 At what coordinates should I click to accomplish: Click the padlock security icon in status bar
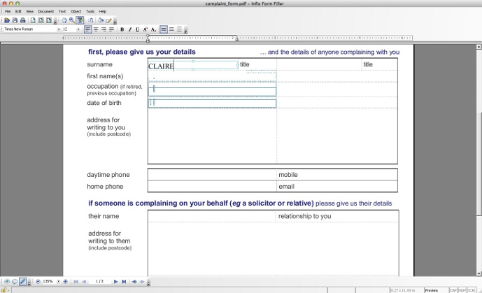coord(3,290)
